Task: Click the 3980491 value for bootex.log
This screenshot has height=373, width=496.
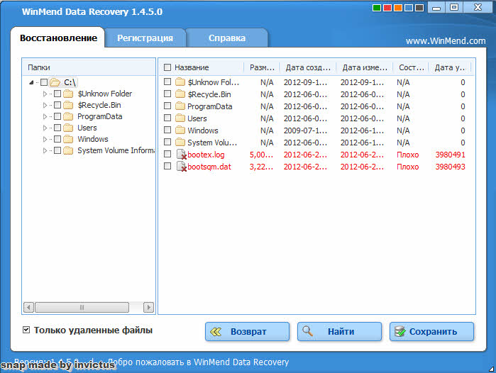Action: (450, 155)
